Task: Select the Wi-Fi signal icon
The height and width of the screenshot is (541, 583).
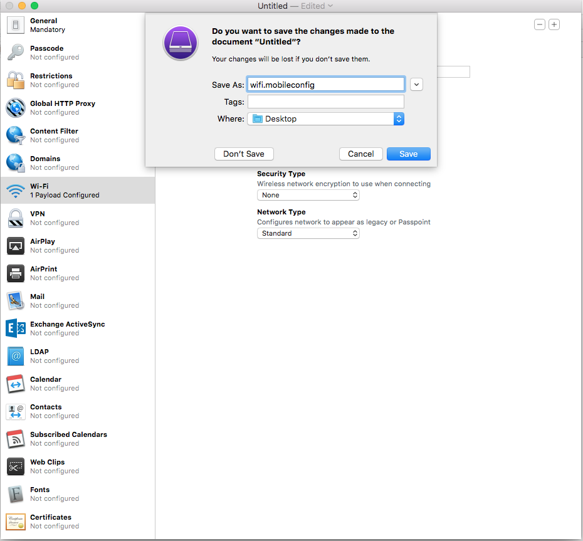Action: 16,191
